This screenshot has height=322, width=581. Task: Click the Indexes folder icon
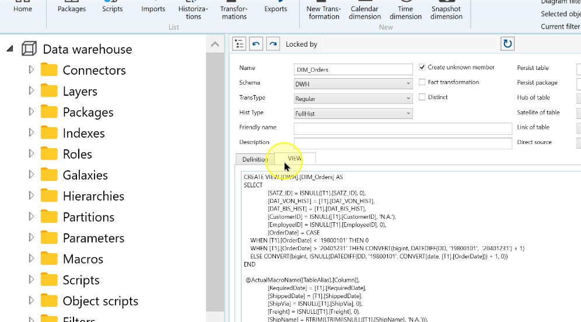click(49, 132)
